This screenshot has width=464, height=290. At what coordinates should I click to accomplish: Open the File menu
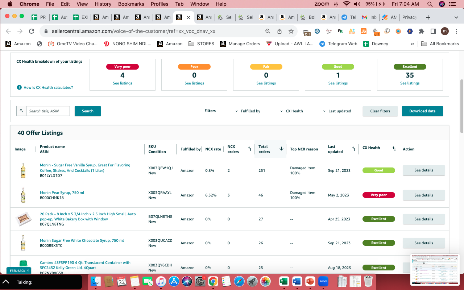(x=50, y=4)
